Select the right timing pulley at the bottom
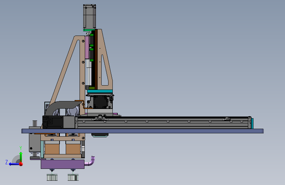The image size is (285, 185). click(x=73, y=177)
